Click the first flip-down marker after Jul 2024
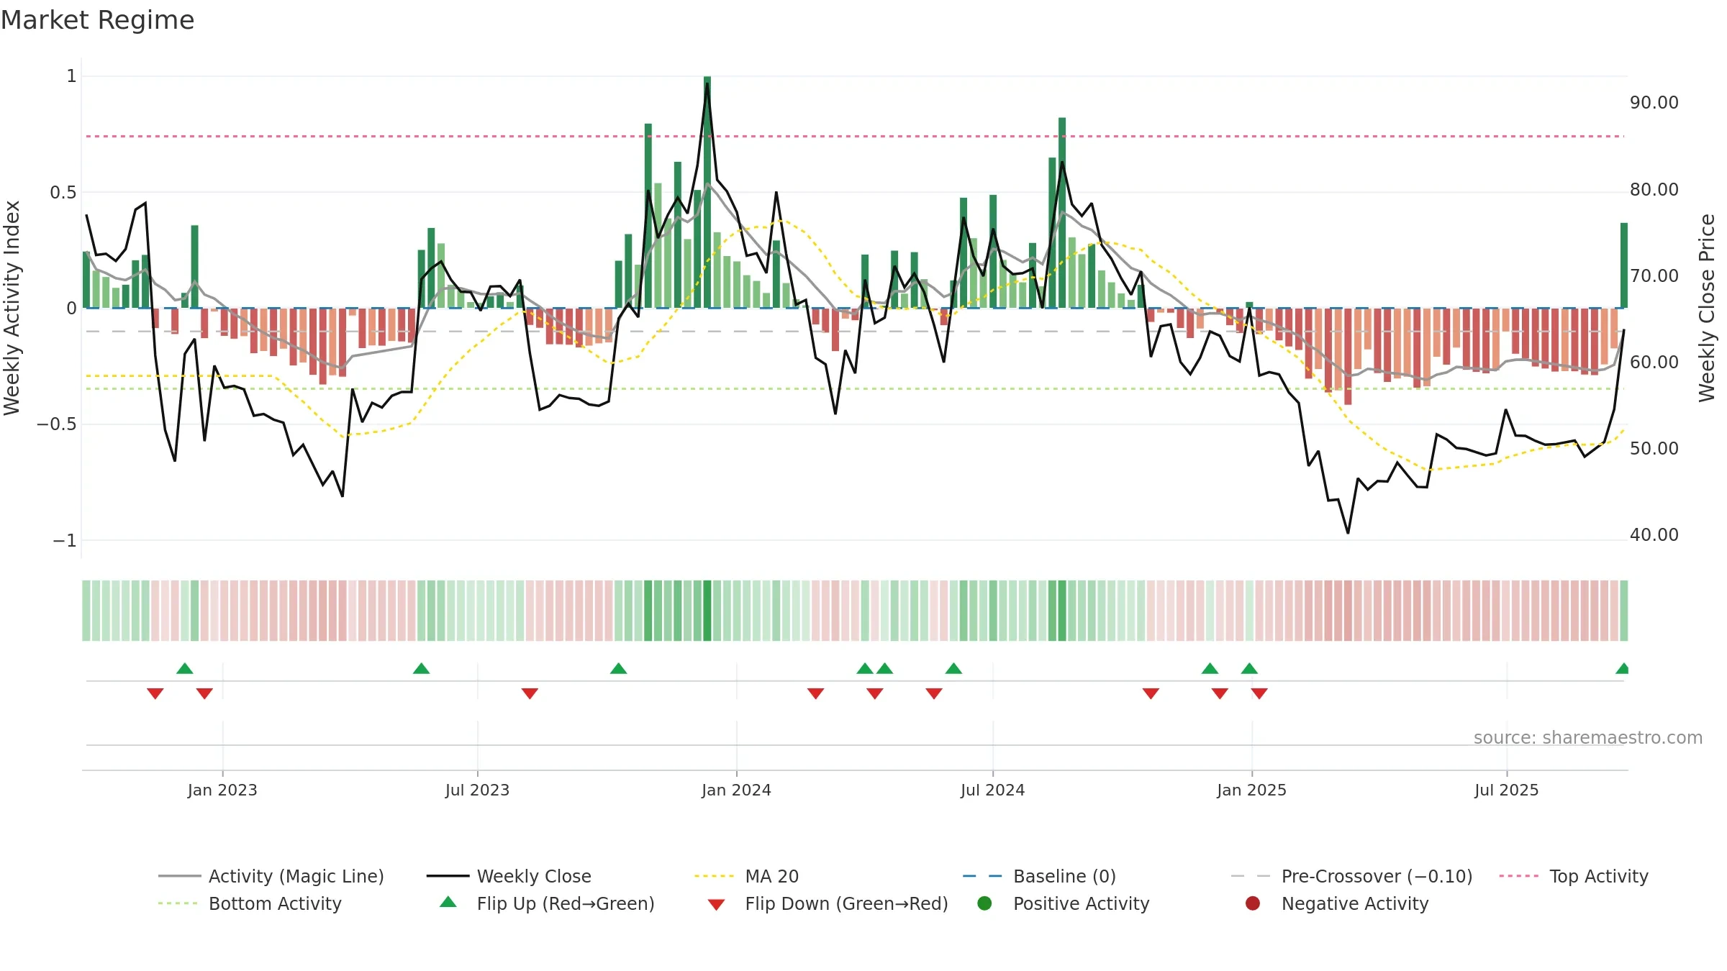 pyautogui.click(x=1151, y=693)
